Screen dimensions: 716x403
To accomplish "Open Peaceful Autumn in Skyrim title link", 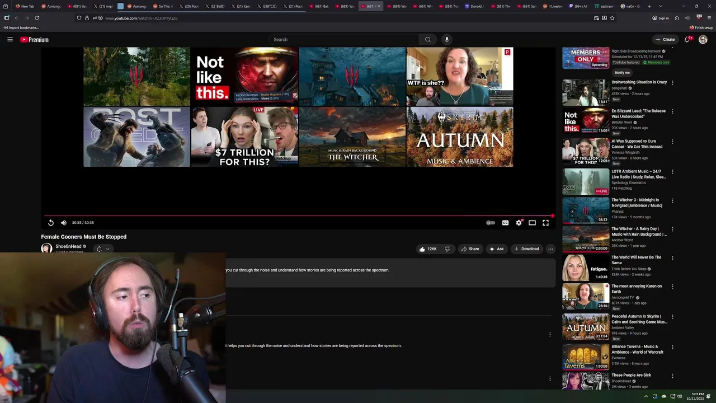I will (x=639, y=319).
